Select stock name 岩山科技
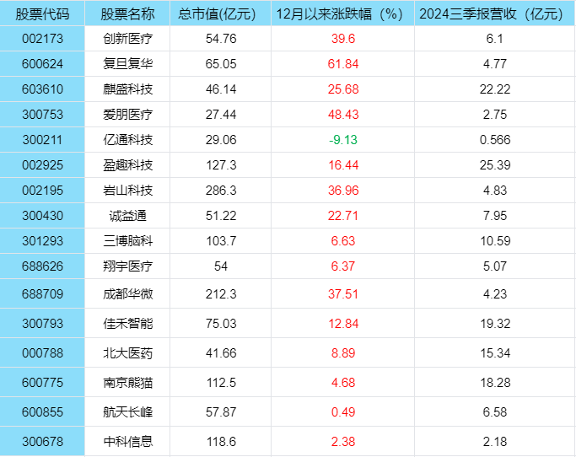Viewport: 576px width, 457px height. coord(127,191)
